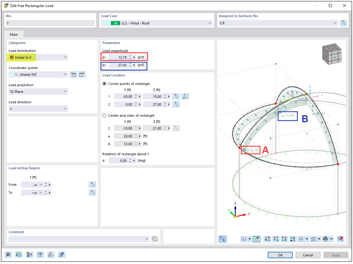This screenshot has height=264, width=353.
Task: Set the view in -X direction
Action: pos(267,239)
